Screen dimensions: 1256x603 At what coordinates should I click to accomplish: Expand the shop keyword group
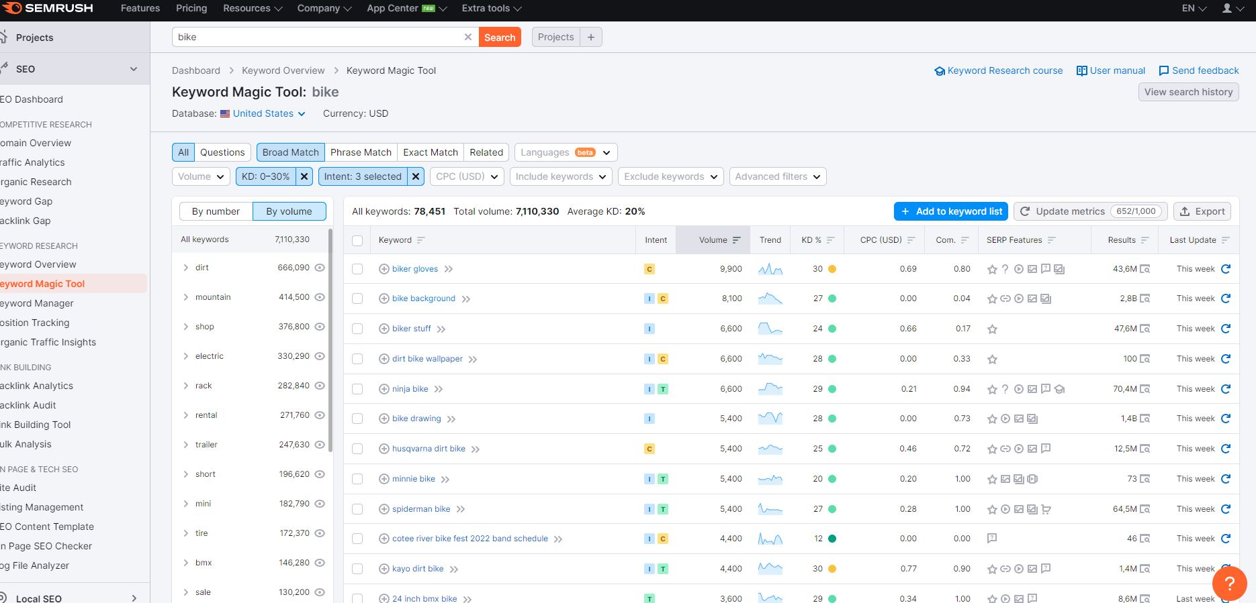(x=186, y=327)
